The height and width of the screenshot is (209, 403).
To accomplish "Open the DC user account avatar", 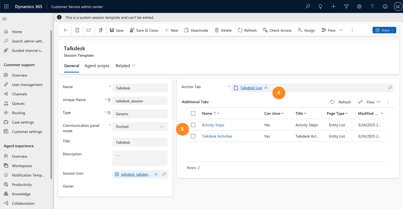I will [x=398, y=6].
